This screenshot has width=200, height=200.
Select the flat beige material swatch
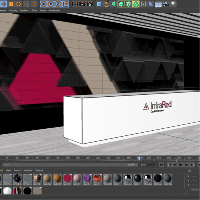(38, 191)
